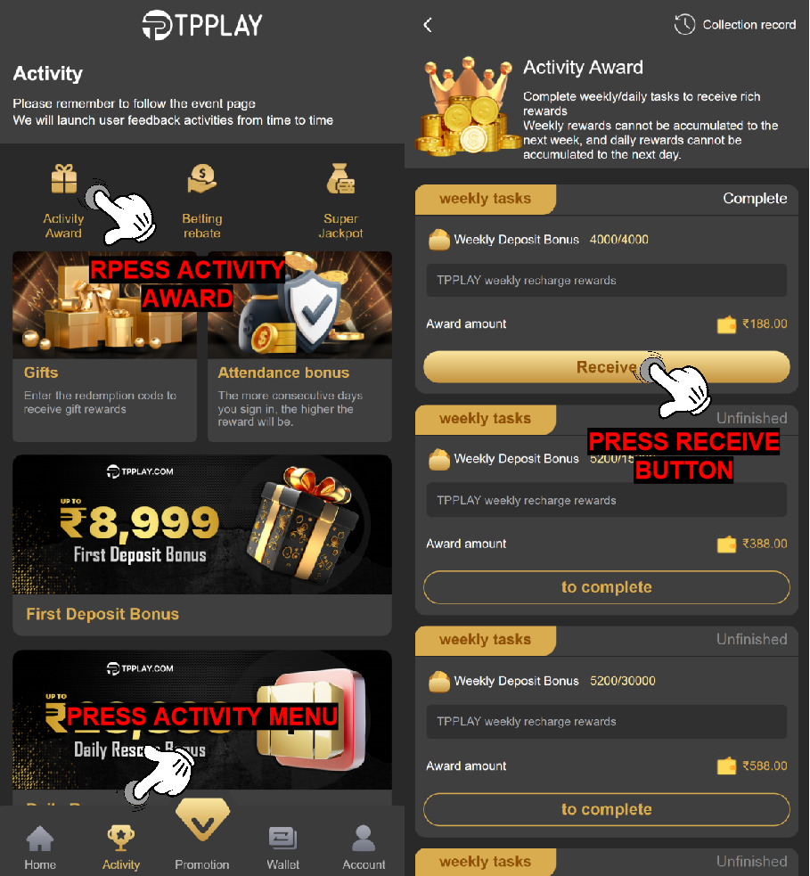Open the Wallet tab
Viewport: 810px width, 876px height.
click(282, 848)
